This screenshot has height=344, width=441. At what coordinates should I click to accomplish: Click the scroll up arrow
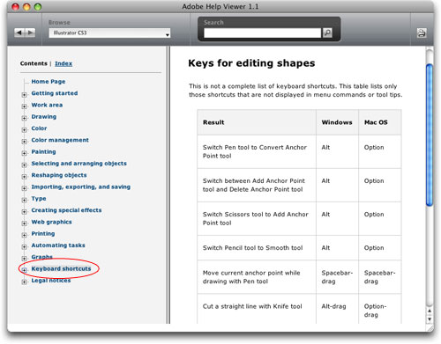click(430, 311)
